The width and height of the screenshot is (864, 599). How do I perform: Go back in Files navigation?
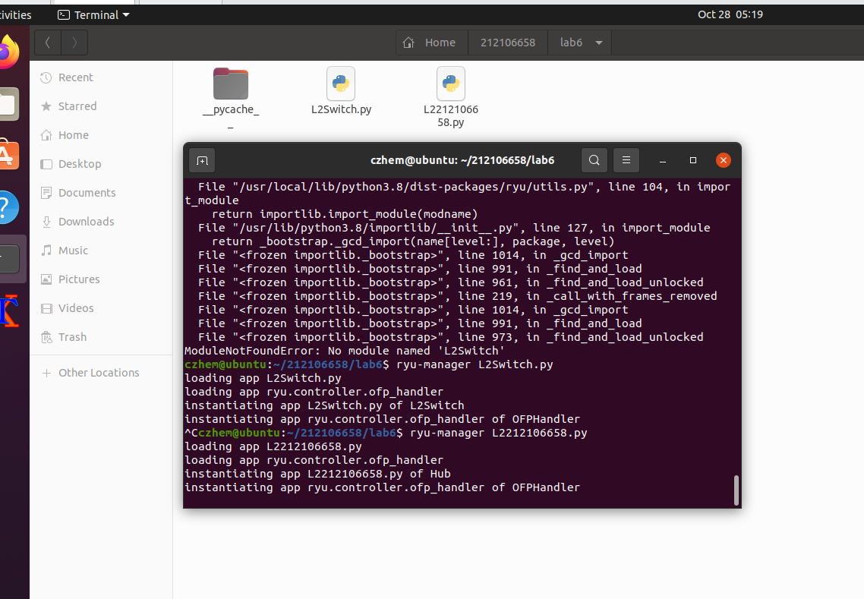click(48, 43)
